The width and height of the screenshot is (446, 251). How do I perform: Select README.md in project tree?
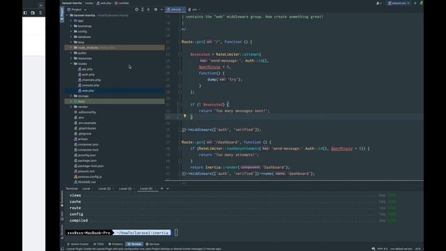pos(85,182)
